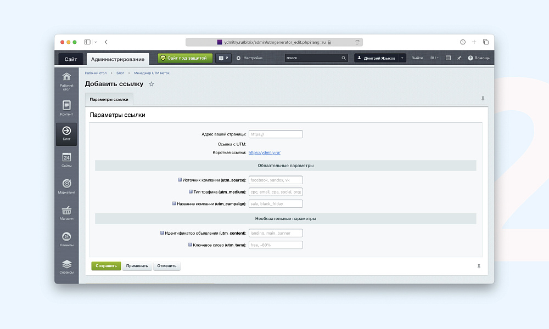
Task: Click the notifications counter showing 2
Action: tap(223, 58)
